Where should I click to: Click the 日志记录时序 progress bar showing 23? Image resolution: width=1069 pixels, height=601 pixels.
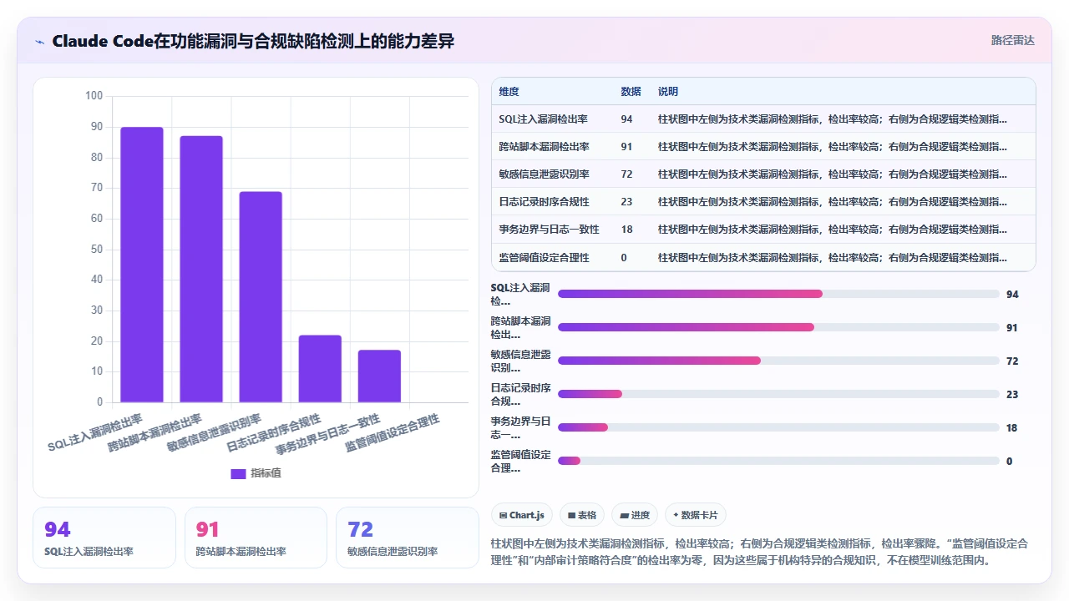pyautogui.click(x=778, y=394)
